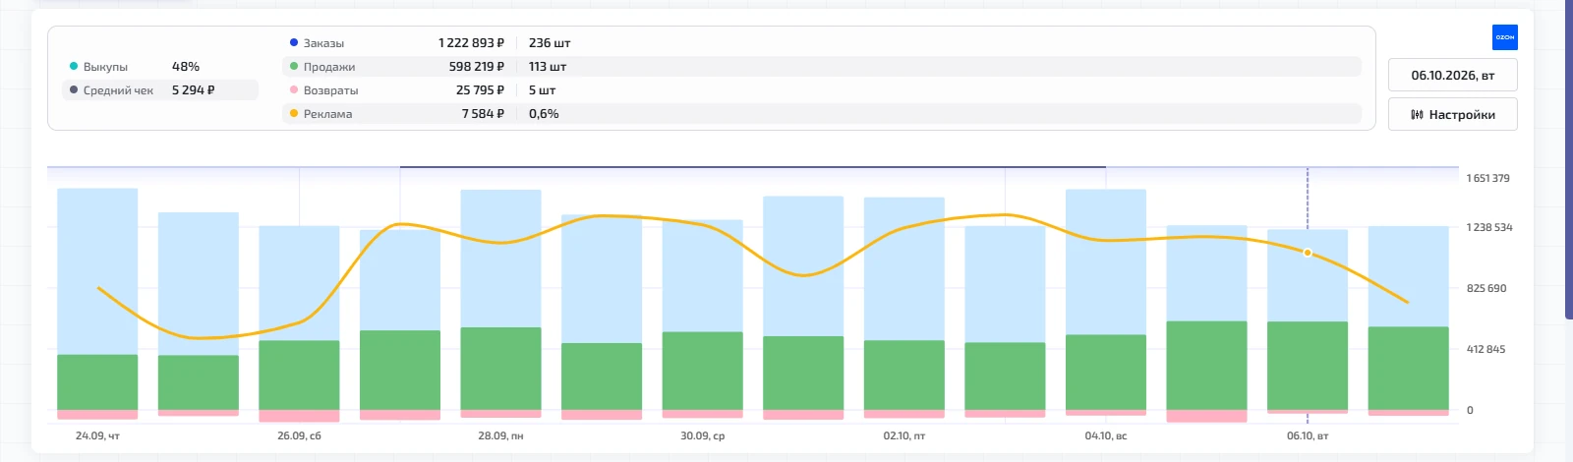Click the sales value 598 219 ₽
1573x462 pixels.
pos(477,67)
